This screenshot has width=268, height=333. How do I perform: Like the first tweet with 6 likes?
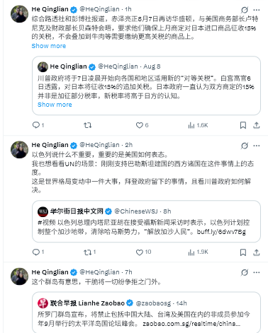(x=142, y=125)
